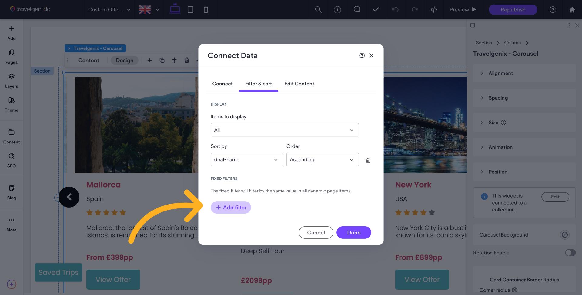Open the Pages panel
Viewport: 582px width, 295px height.
pos(12,57)
